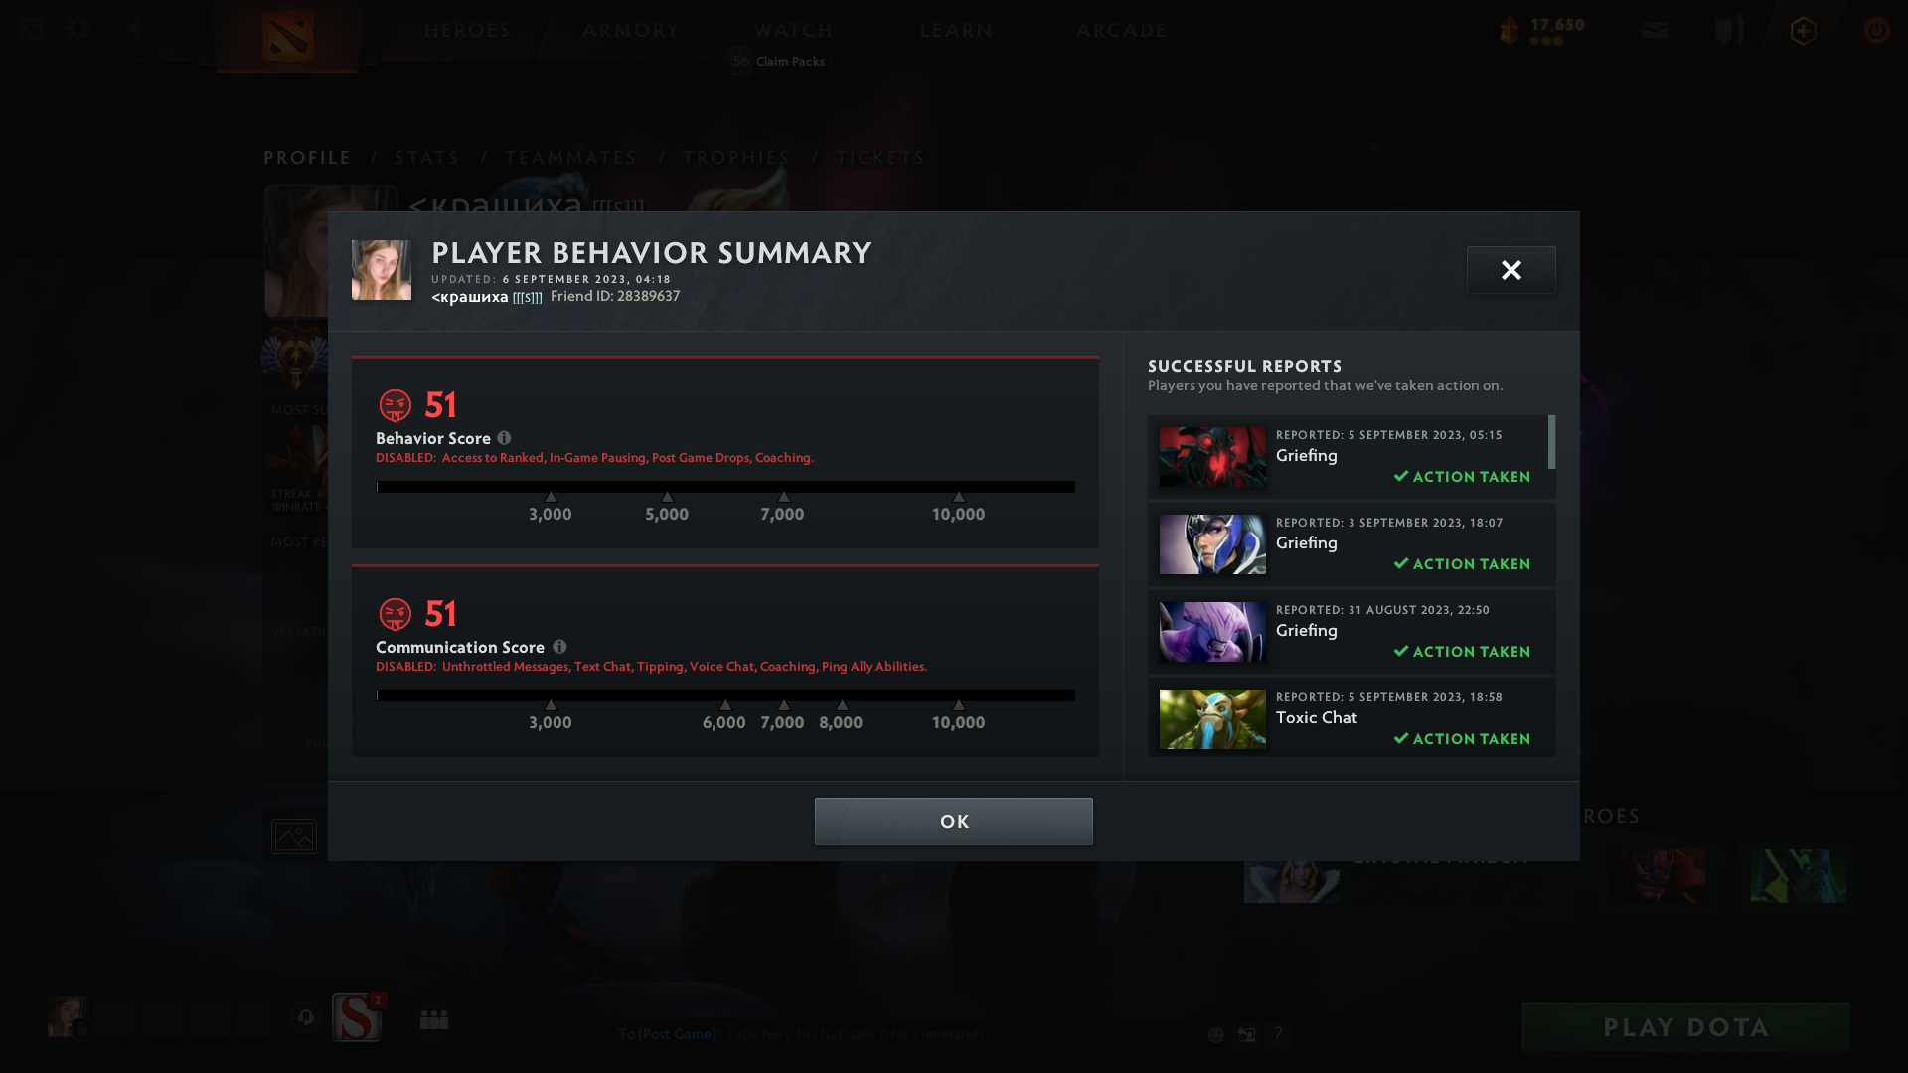Click the Behavior Score info icon
The height and width of the screenshot is (1073, 1908).
504,438
